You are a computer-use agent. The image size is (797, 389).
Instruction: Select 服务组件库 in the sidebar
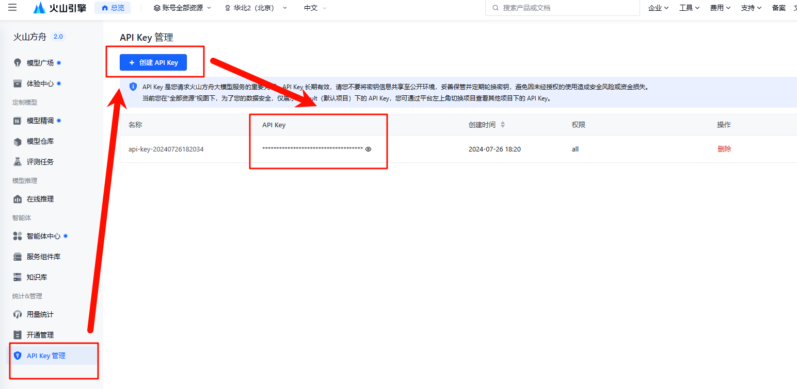pyautogui.click(x=43, y=256)
